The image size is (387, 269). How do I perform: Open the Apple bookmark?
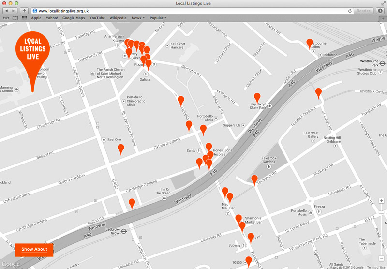point(36,18)
